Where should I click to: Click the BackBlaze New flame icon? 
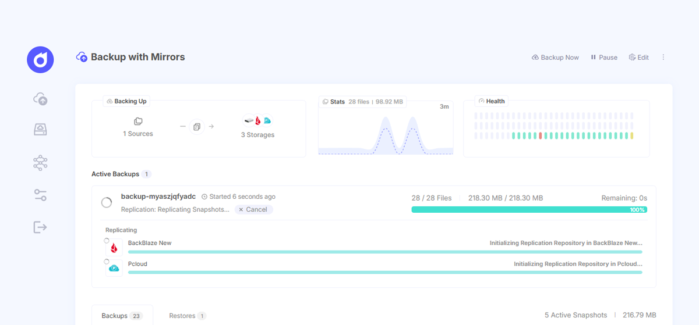(x=114, y=247)
